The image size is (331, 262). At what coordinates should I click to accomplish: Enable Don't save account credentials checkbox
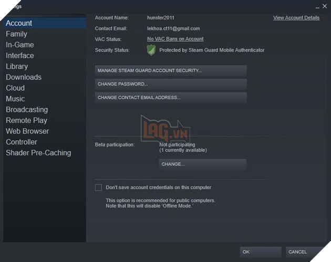98,187
